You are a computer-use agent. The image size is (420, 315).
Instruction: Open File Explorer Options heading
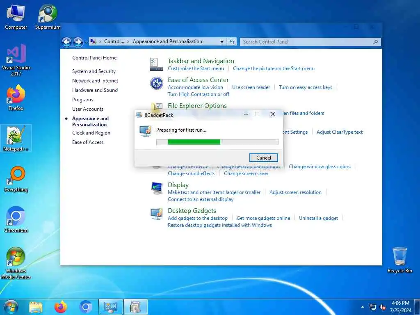point(197,106)
